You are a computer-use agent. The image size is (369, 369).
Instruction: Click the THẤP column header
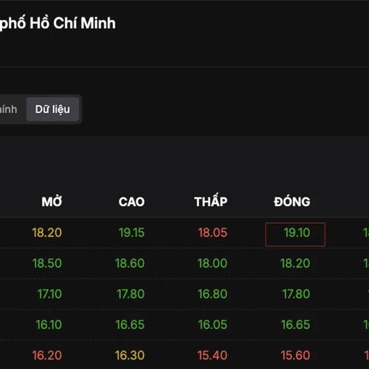[x=211, y=202]
